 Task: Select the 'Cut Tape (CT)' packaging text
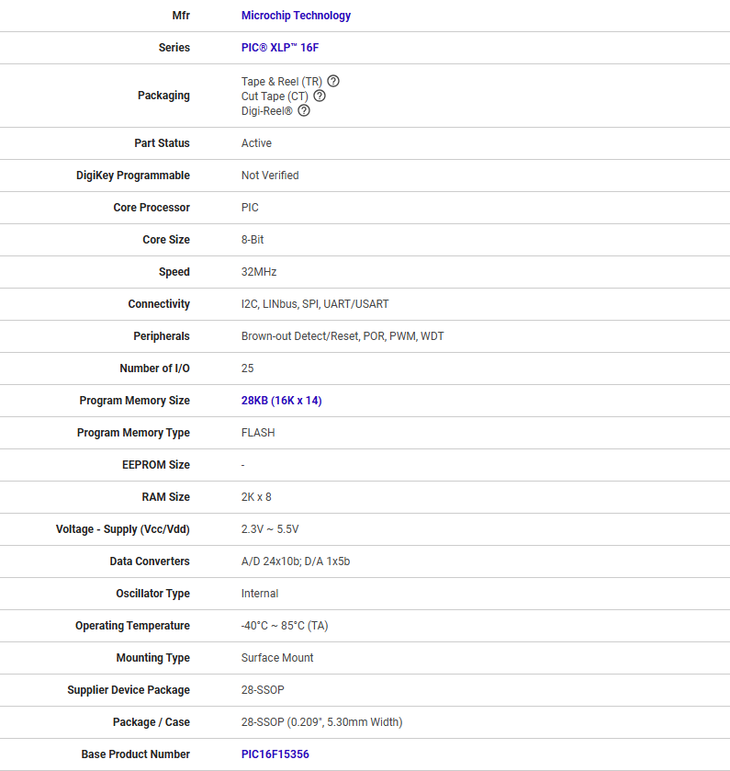[x=275, y=96]
